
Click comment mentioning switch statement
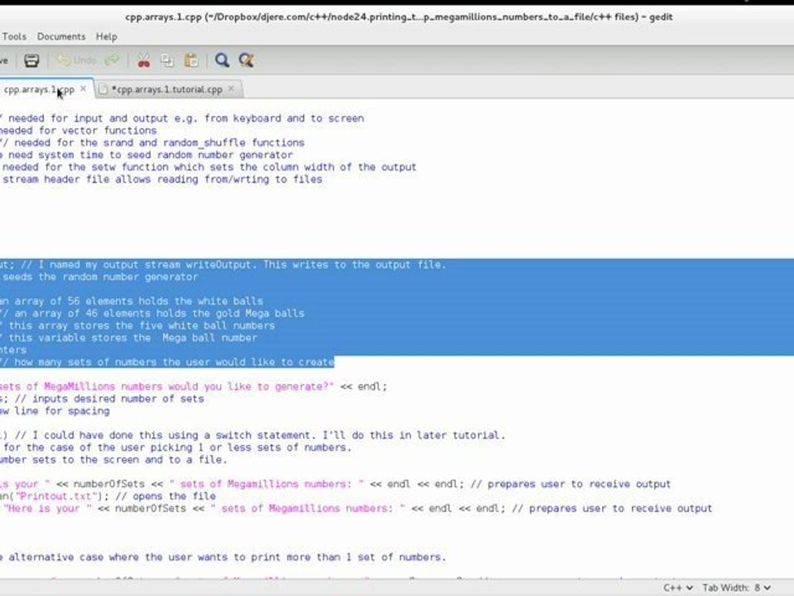[260, 435]
